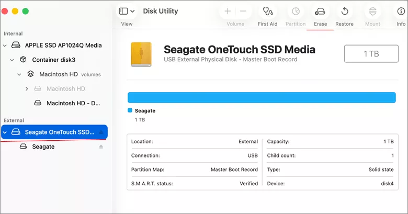408x214 pixels.
Task: Click the Erase toolbar icon
Action: (x=320, y=12)
